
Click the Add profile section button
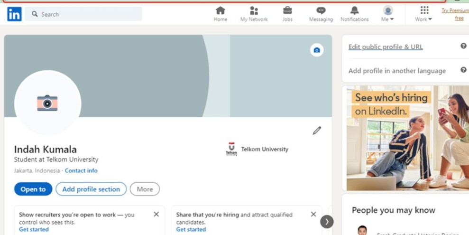pyautogui.click(x=91, y=189)
